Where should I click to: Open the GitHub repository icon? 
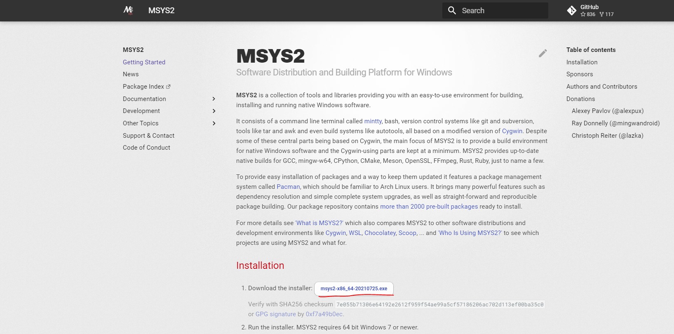pos(572,11)
